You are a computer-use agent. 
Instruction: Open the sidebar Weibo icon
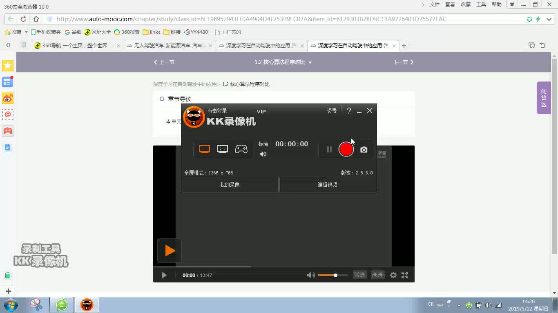click(x=8, y=98)
